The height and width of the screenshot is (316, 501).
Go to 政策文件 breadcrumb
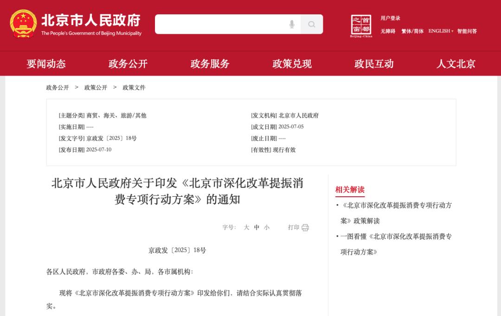[x=134, y=88]
